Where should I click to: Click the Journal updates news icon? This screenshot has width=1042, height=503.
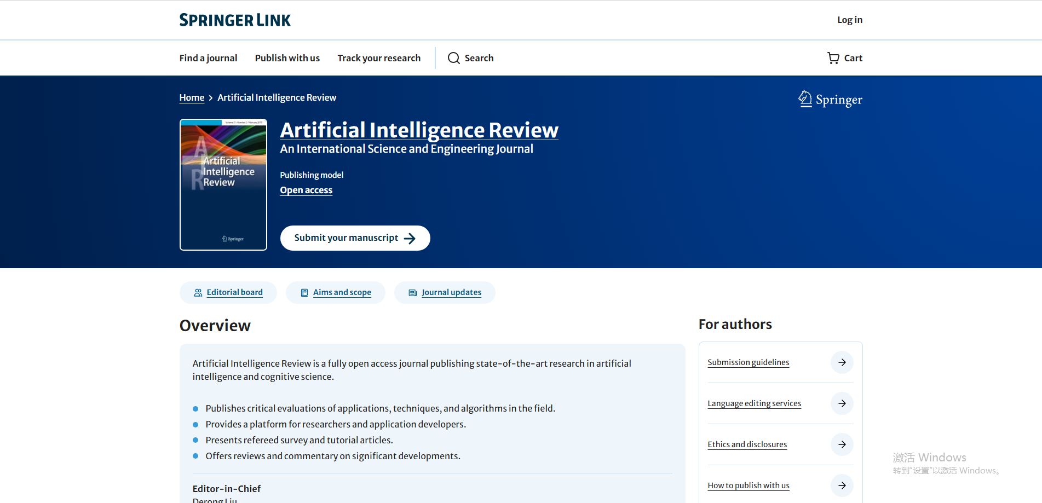[x=413, y=293]
